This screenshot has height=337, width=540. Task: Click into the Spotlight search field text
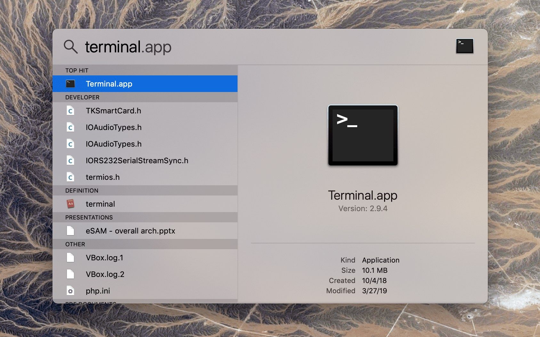point(128,47)
